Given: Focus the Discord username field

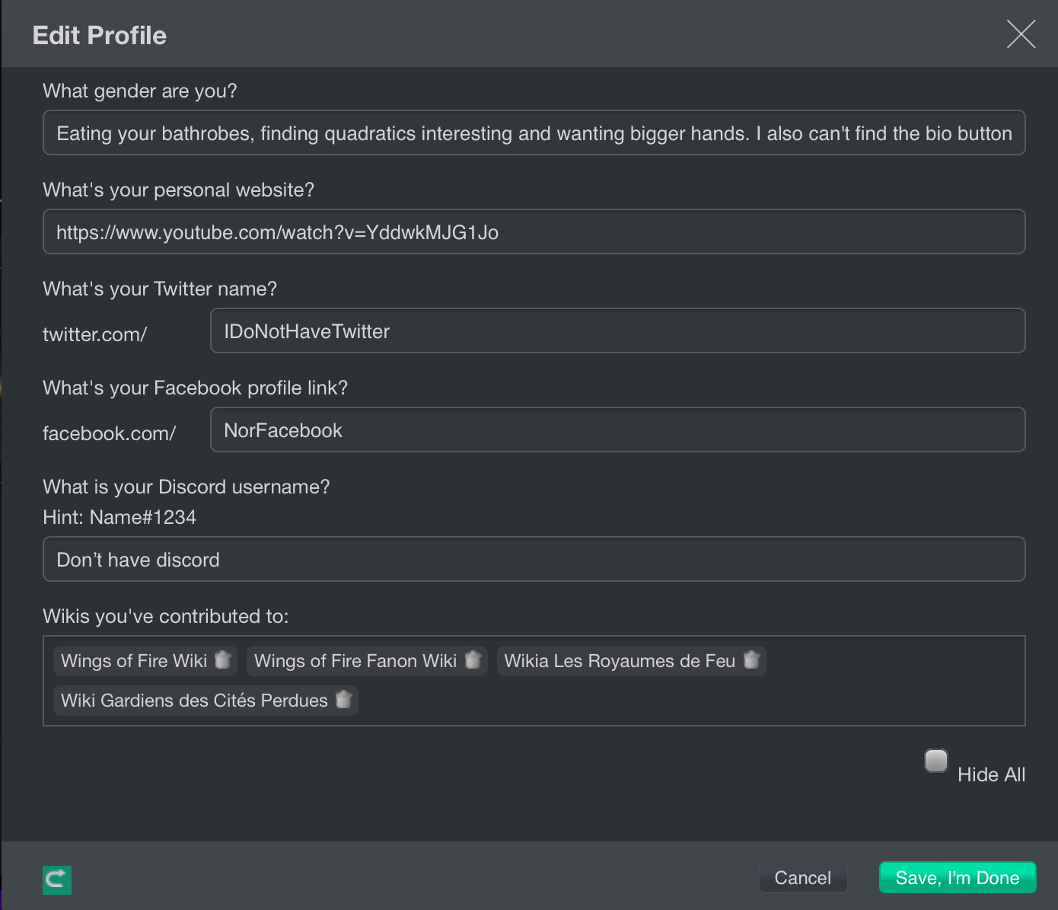Looking at the screenshot, I should (x=534, y=560).
